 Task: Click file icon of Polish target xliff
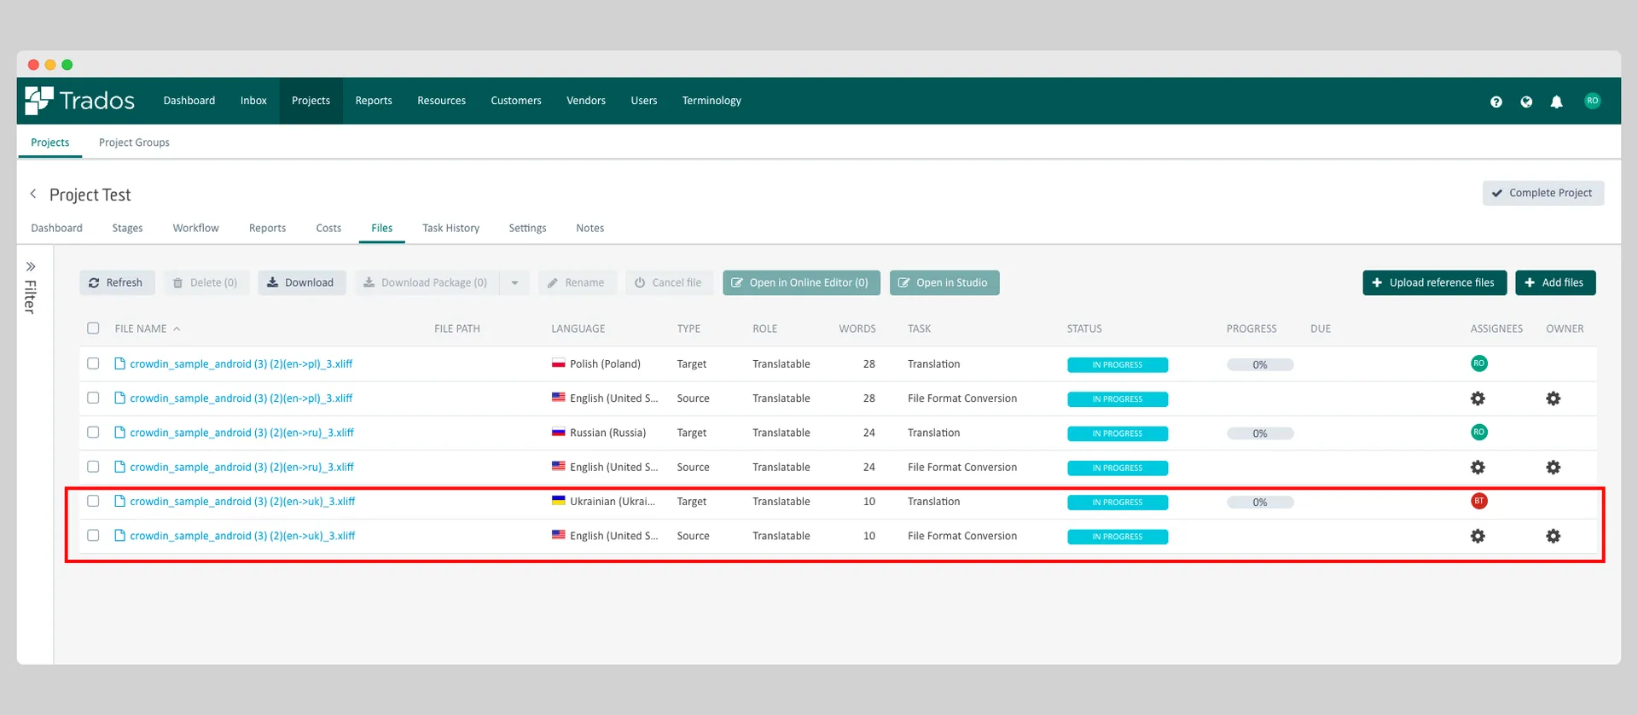pos(120,363)
